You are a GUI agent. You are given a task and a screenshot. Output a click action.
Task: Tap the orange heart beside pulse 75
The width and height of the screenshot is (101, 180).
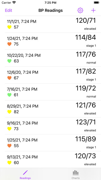9,44
